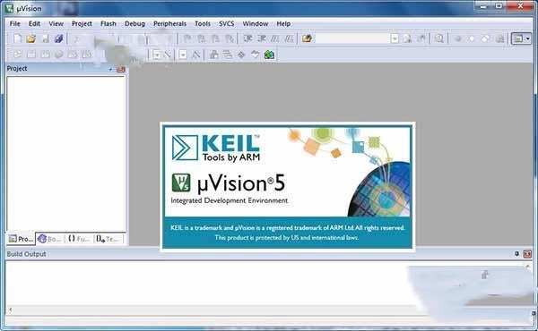Dismiss the µVision 5 splash screen
The height and width of the screenshot is (331, 538).
pyautogui.click(x=287, y=187)
